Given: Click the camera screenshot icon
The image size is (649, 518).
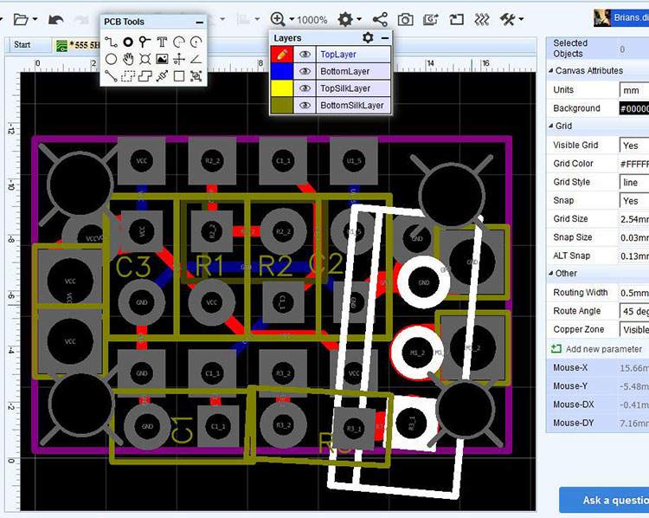Looking at the screenshot, I should click(x=404, y=19).
